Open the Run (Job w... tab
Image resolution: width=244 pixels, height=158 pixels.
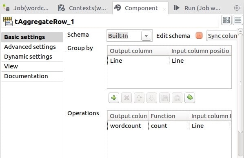(x=197, y=8)
